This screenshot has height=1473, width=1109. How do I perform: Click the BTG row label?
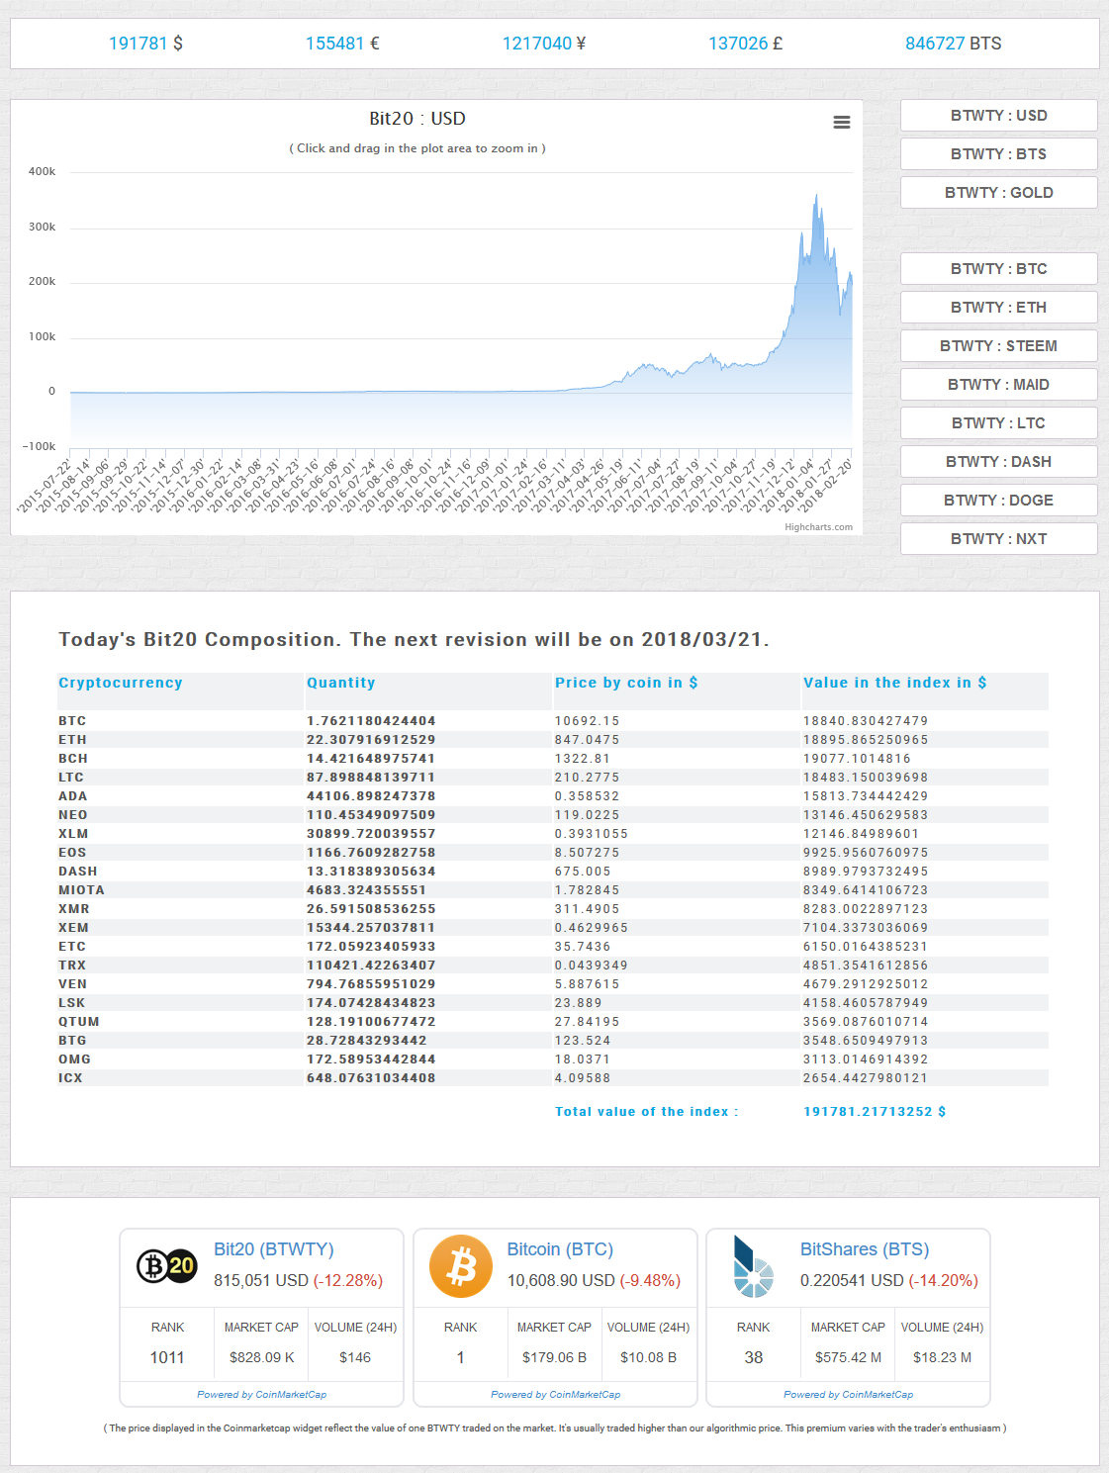point(72,1041)
